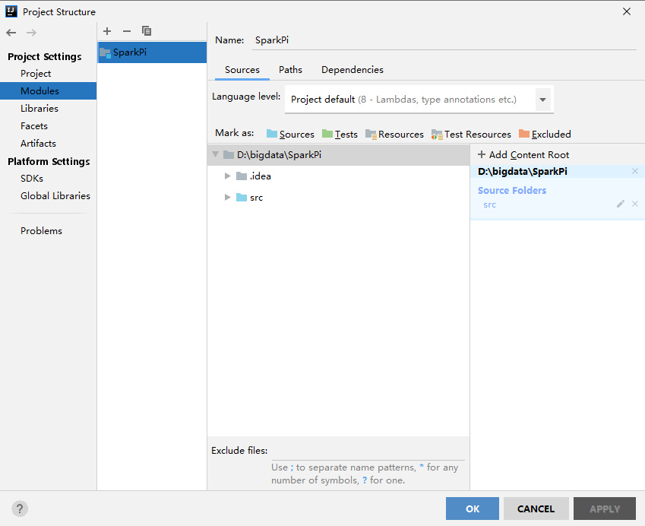Collapse D:\bigdata\SparkPi tree root

pos(215,154)
